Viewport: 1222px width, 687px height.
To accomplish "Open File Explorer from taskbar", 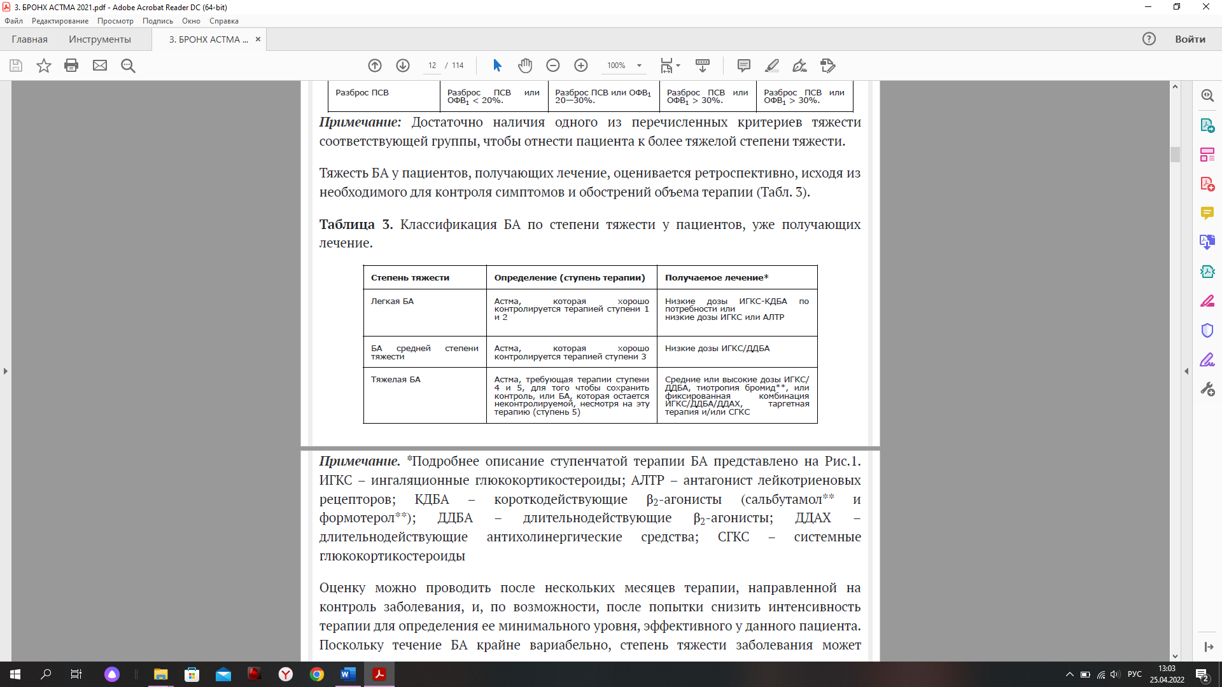I will click(x=160, y=674).
